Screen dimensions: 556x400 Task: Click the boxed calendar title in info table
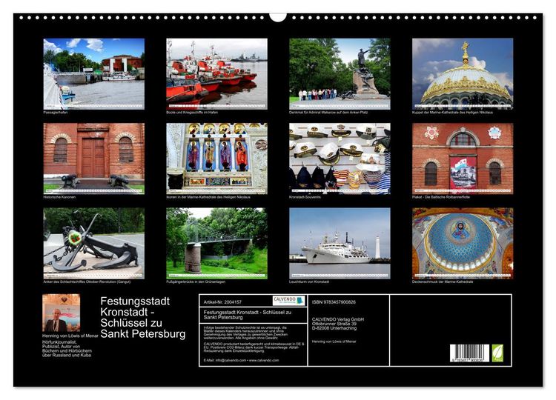click(x=248, y=315)
